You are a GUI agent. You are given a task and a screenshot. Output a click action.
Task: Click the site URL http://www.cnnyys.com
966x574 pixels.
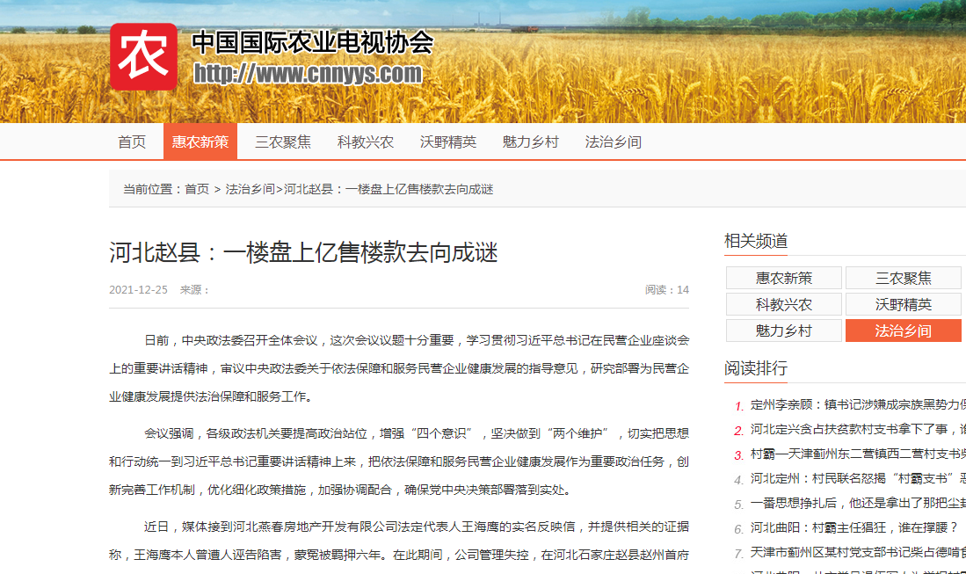[308, 74]
